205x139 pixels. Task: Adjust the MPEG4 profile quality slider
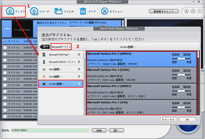(x=181, y=59)
